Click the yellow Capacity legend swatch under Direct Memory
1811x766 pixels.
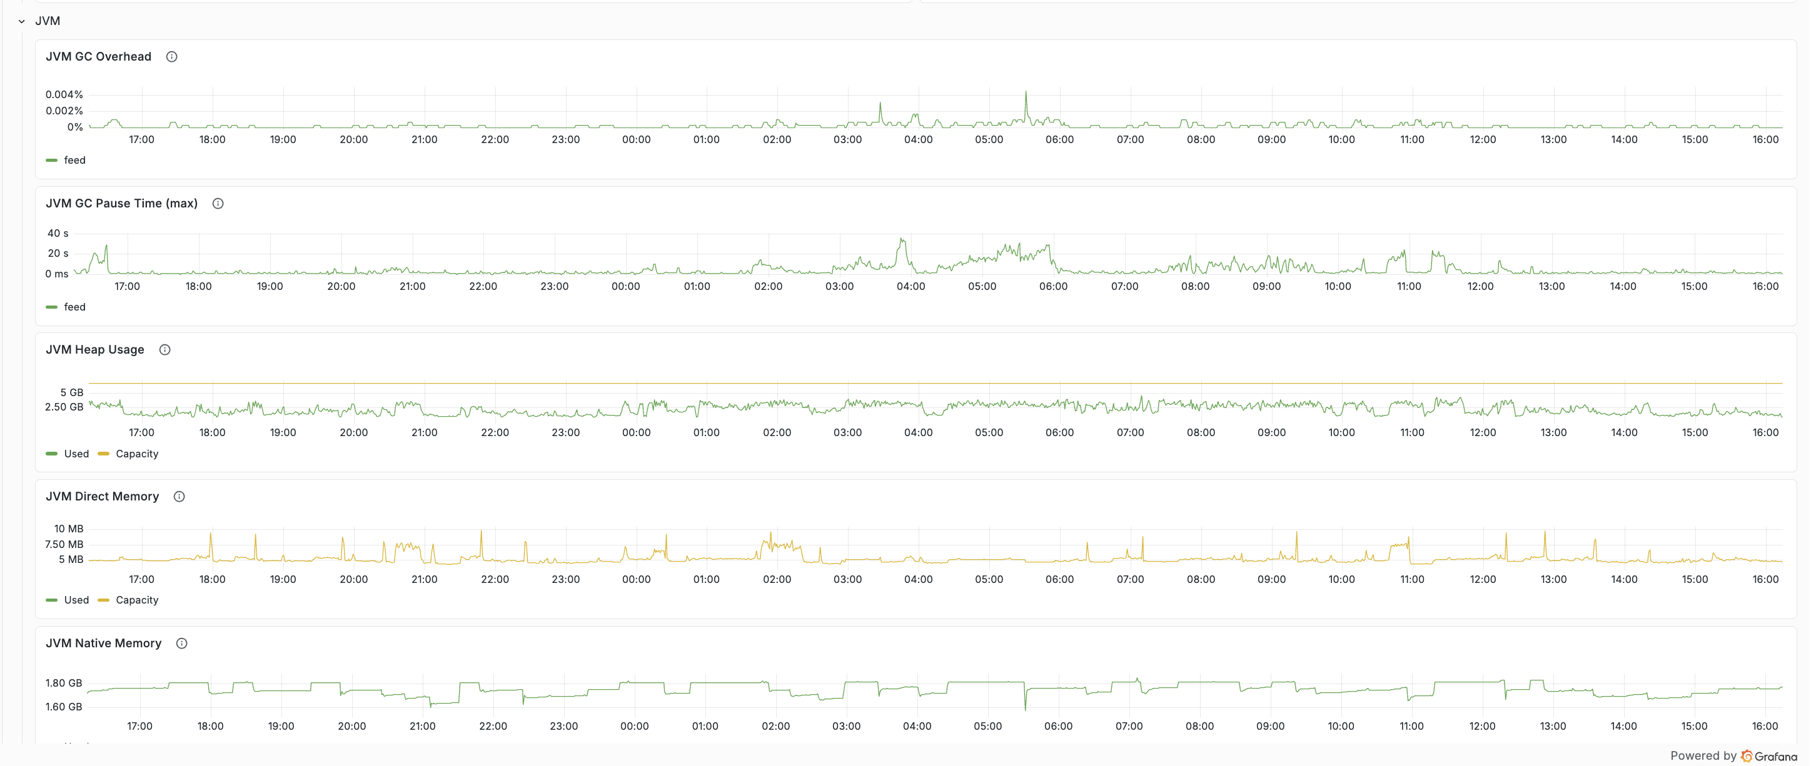pos(103,600)
